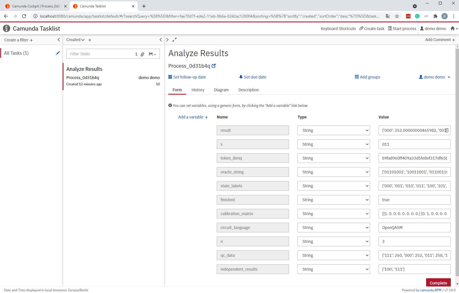The height and width of the screenshot is (293, 459).
Task: Open the Created sort order dropdown
Action: coord(75,40)
